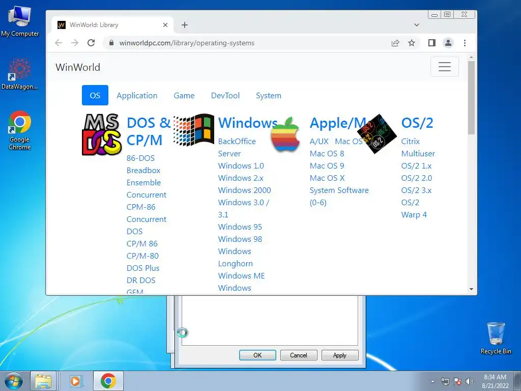Viewport: 521px width, 391px height.
Task: Open the Windows ME link
Action: click(242, 276)
